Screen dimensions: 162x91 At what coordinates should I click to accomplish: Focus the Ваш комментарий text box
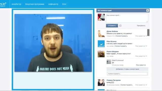[x=127, y=18]
